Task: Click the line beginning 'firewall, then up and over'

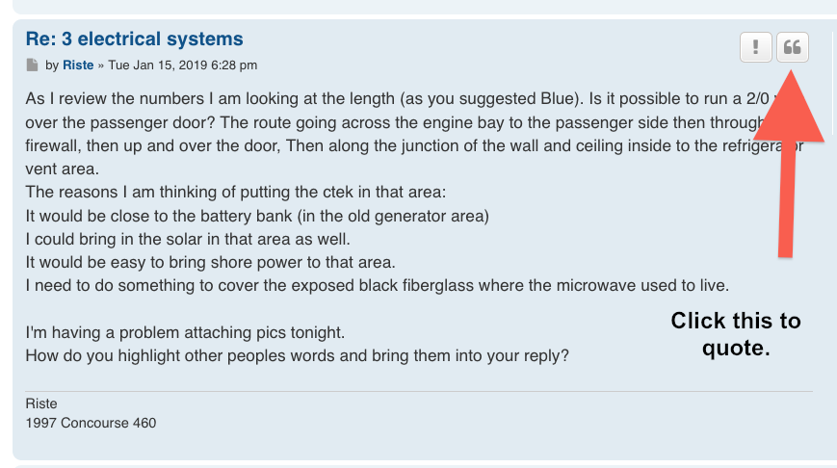Action: pos(415,145)
